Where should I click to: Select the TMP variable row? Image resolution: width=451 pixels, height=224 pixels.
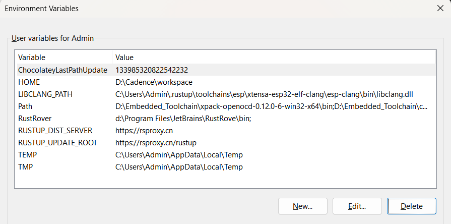click(25, 166)
